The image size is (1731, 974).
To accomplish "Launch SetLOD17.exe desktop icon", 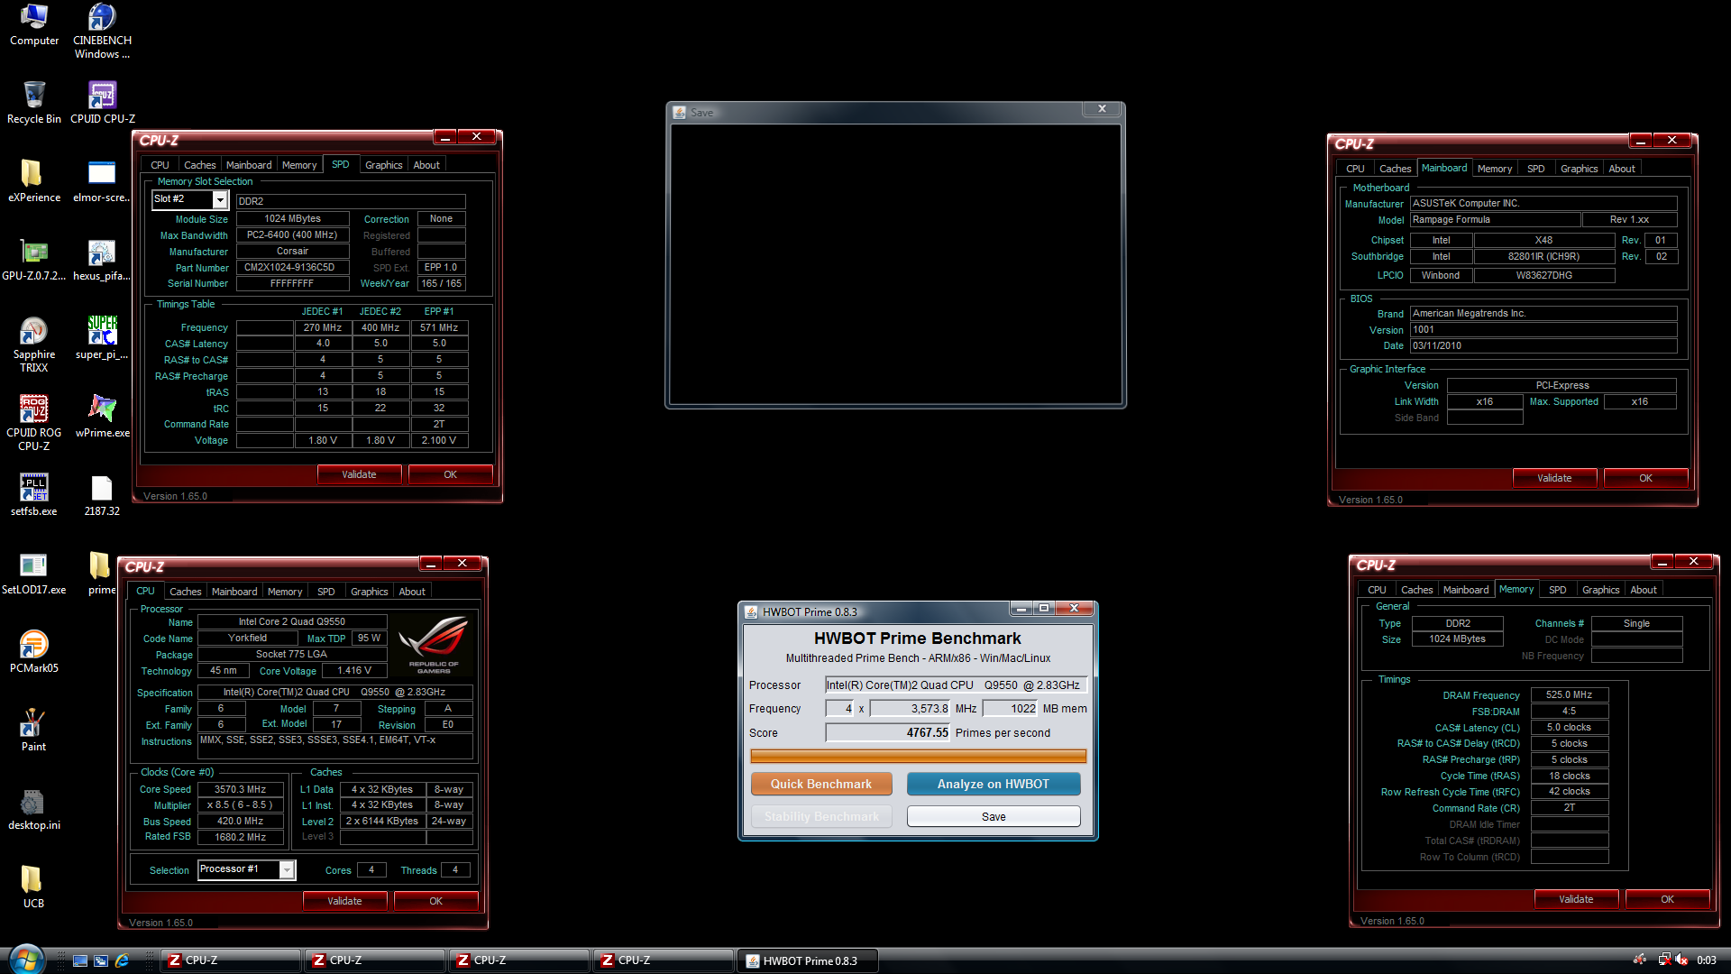I will pos(34,573).
